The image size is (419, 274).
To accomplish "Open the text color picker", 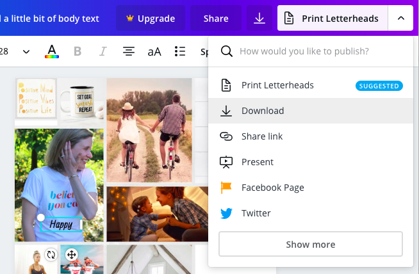I will 52,51.
